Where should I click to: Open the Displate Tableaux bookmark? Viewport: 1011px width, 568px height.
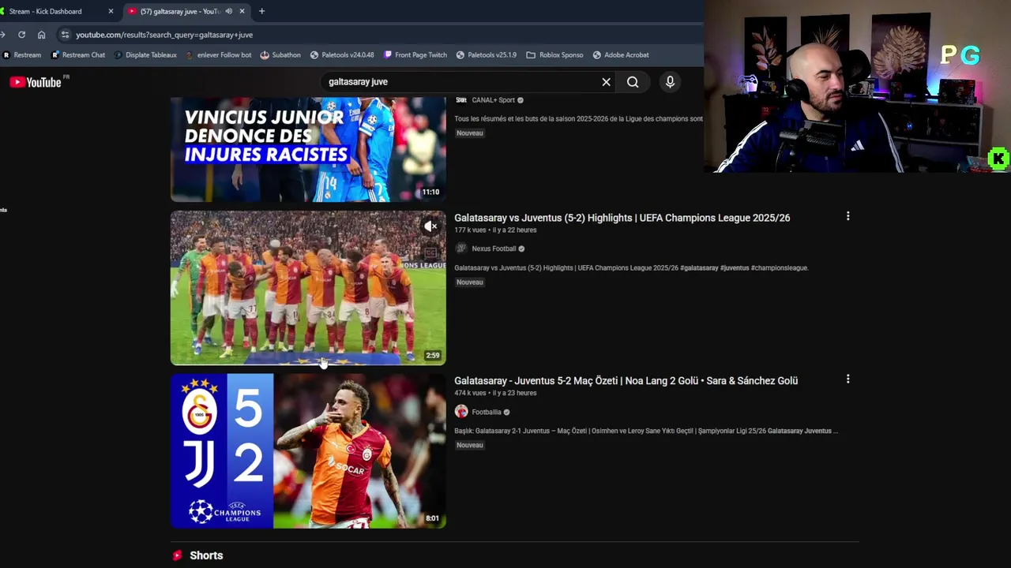pyautogui.click(x=145, y=55)
